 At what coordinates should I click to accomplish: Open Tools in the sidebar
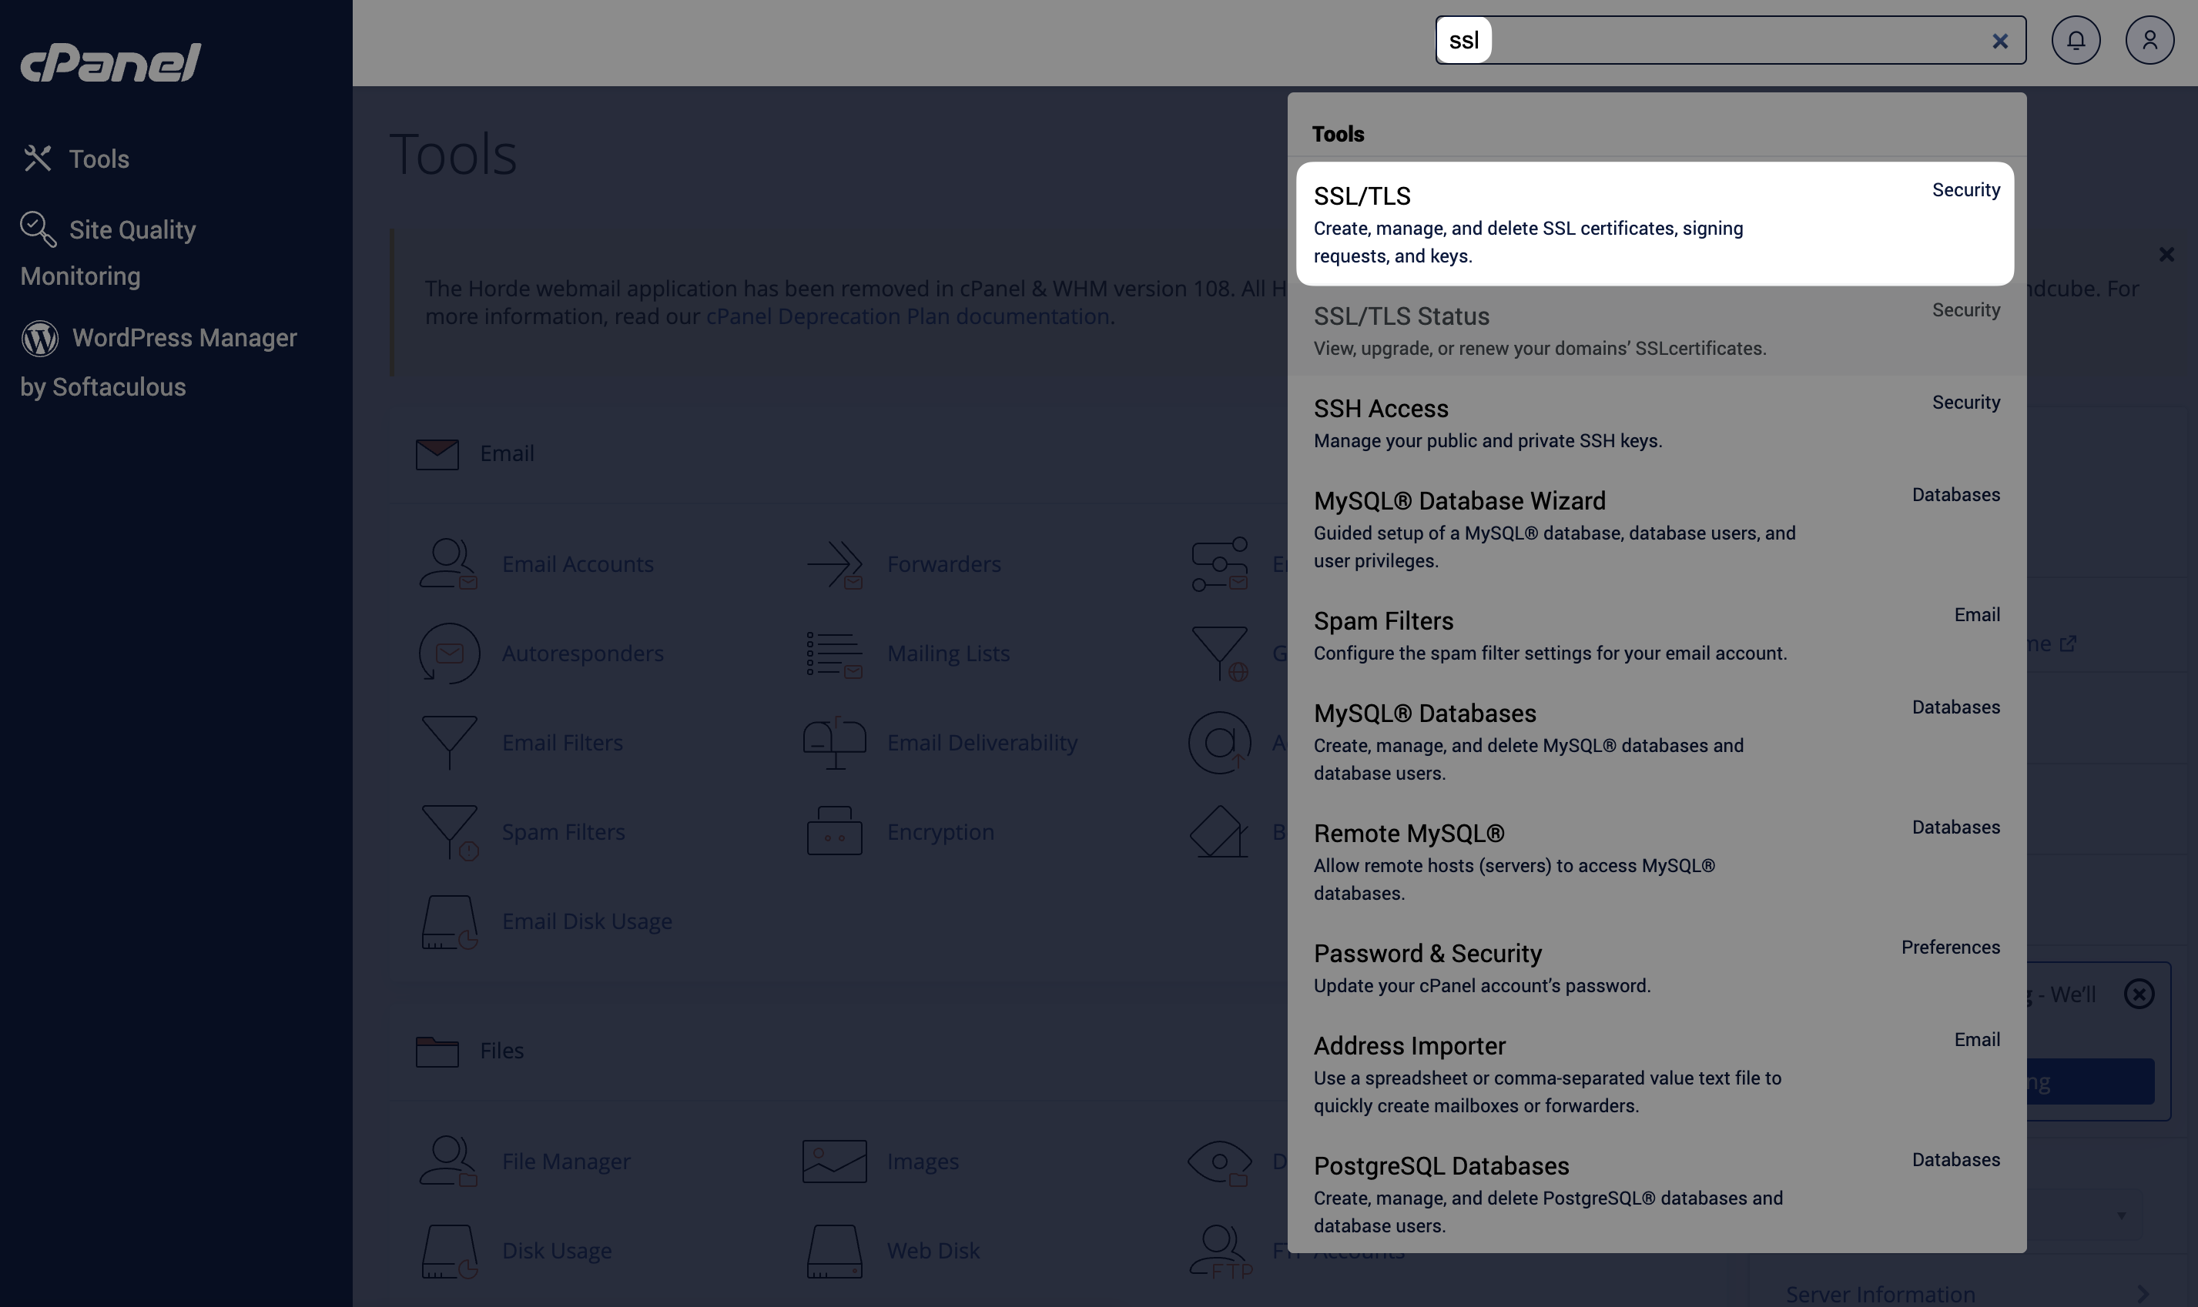click(x=99, y=159)
